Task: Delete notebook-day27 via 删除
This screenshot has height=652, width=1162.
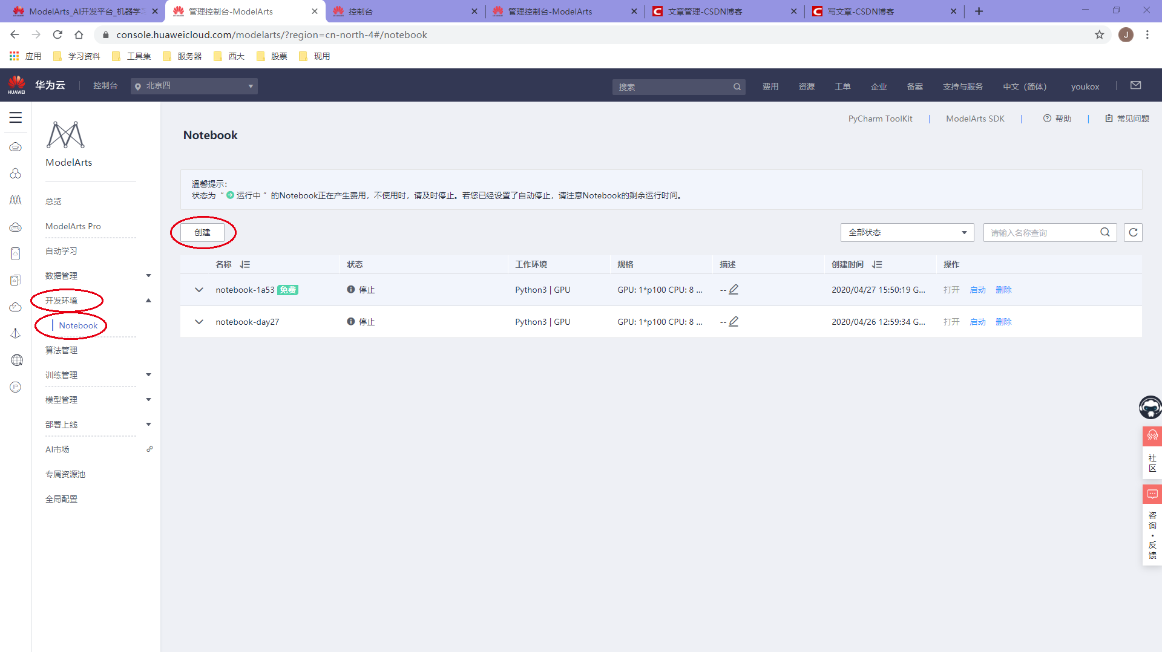Action: tap(1003, 322)
